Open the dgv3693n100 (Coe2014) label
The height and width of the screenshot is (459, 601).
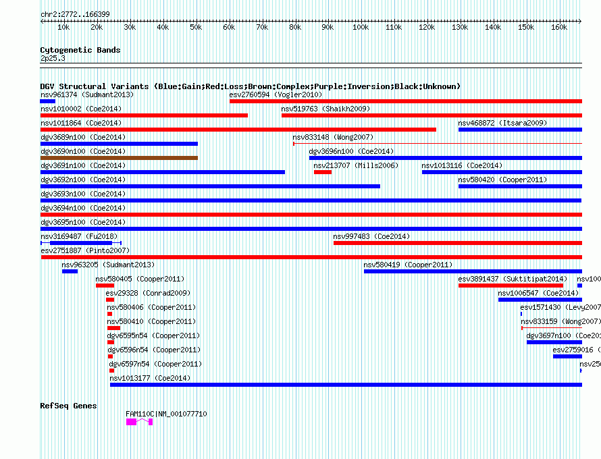(83, 194)
